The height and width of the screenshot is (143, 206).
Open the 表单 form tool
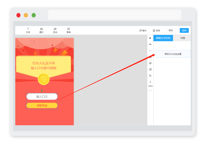(69, 30)
